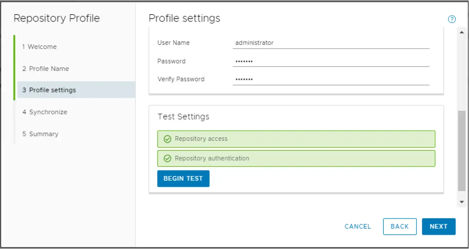Click the Test Settings section heading
Image resolution: width=469 pixels, height=249 pixels.
[x=183, y=117]
